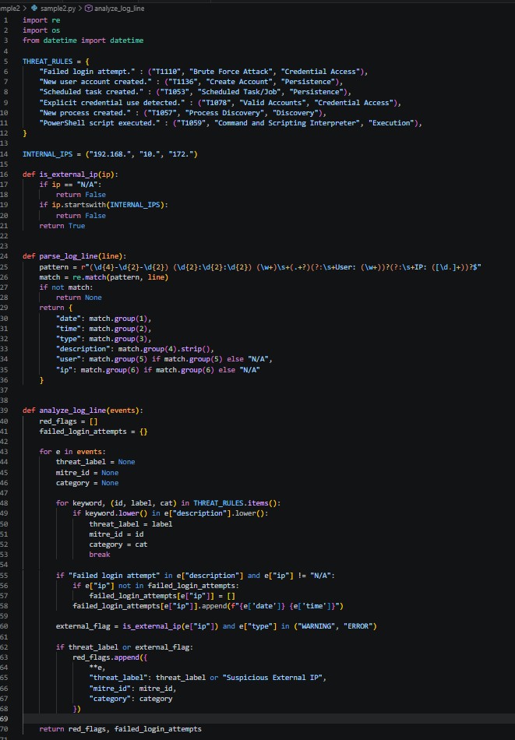Image resolution: width=515 pixels, height=740 pixels.
Task: Click the "192.168." string on line 14
Action: click(x=111, y=154)
